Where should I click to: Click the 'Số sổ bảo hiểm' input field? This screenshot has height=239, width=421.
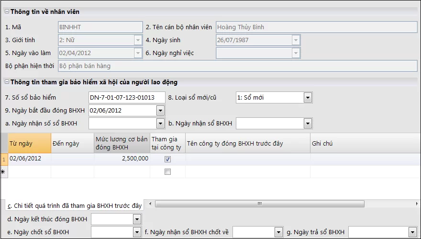[127, 98]
